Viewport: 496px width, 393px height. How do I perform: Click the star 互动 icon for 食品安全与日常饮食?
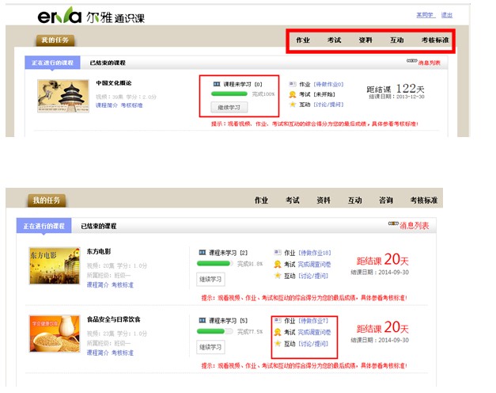coord(278,344)
